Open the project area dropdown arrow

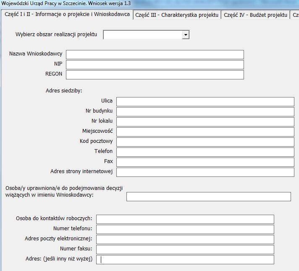[x=185, y=35]
